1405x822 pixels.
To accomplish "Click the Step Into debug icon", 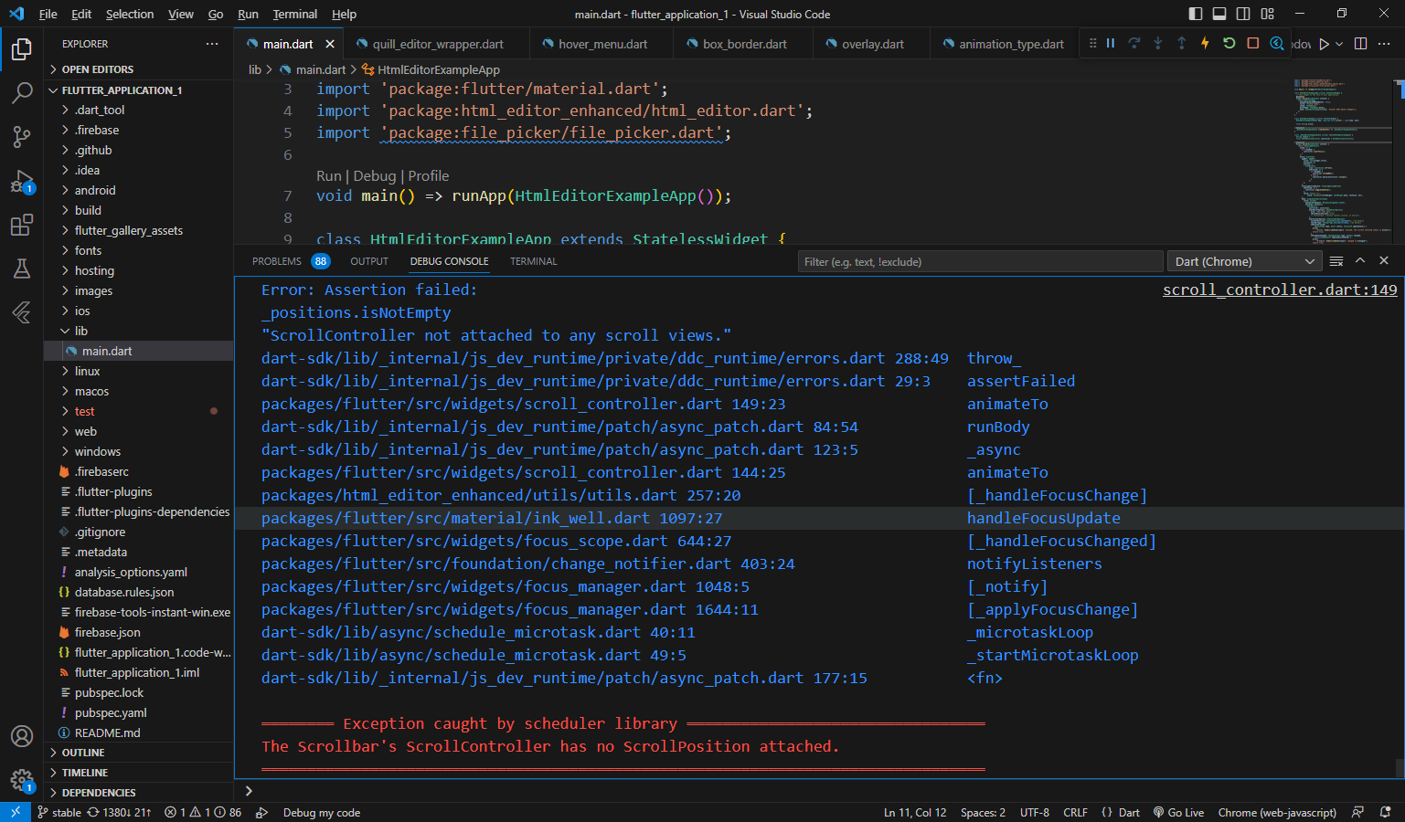I will click(1157, 43).
